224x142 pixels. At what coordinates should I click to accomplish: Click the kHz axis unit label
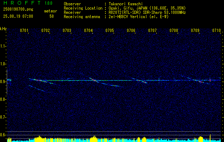3,29
